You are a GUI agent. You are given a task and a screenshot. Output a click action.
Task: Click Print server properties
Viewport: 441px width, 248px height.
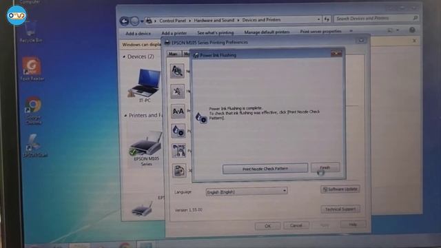pyautogui.click(x=320, y=31)
